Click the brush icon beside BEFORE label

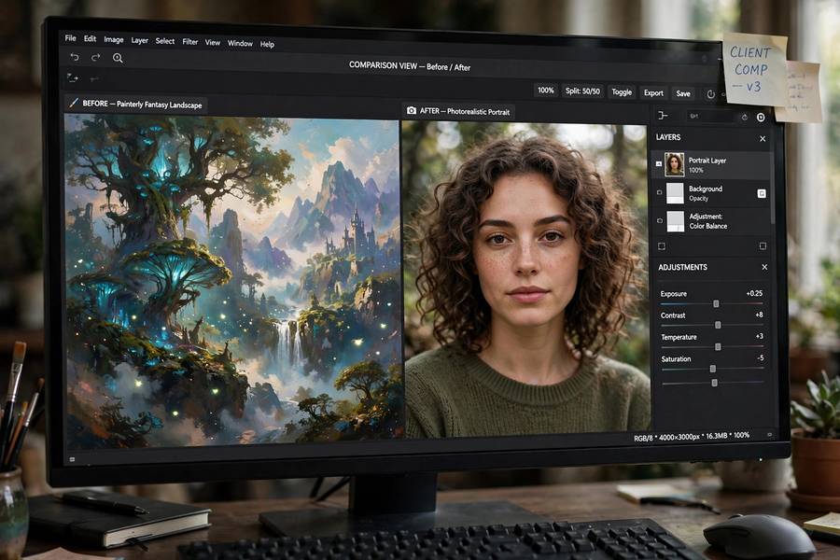click(x=74, y=103)
